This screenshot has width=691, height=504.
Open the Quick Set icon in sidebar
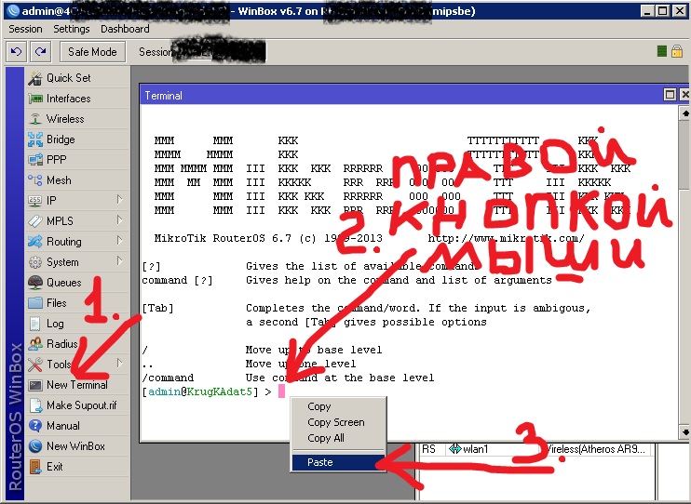(35, 78)
